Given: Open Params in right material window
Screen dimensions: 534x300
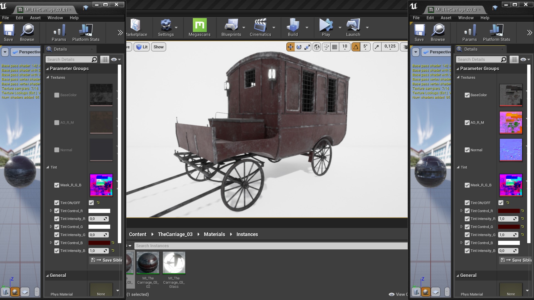Looking at the screenshot, I should [x=470, y=33].
